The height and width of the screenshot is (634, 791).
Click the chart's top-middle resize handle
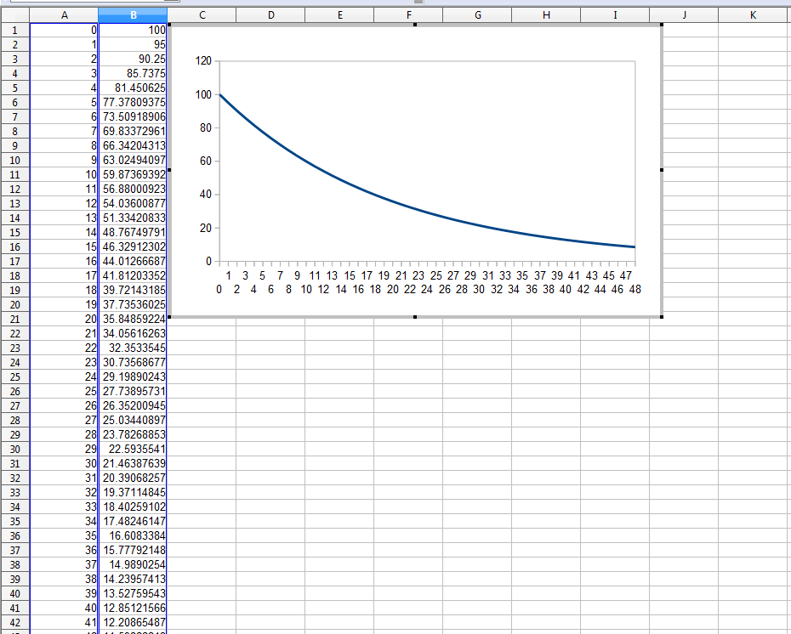point(415,25)
